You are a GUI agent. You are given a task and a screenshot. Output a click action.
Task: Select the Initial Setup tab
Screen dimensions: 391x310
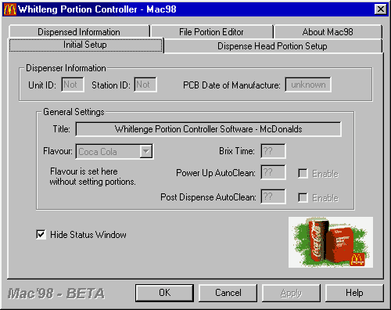pyautogui.click(x=85, y=45)
